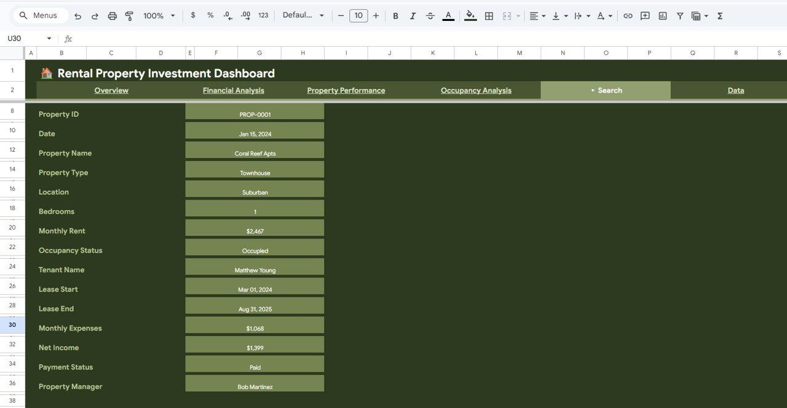Open the text color picker
Image resolution: width=787 pixels, height=408 pixels.
point(448,15)
